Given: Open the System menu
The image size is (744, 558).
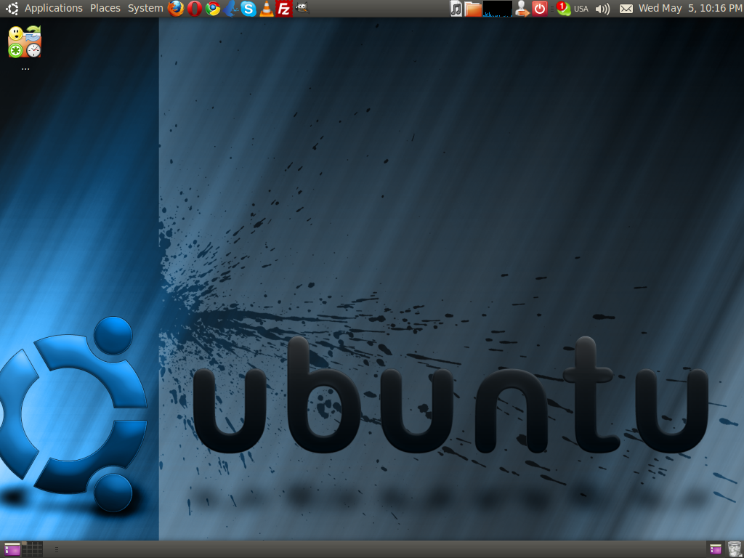Looking at the screenshot, I should (x=145, y=9).
